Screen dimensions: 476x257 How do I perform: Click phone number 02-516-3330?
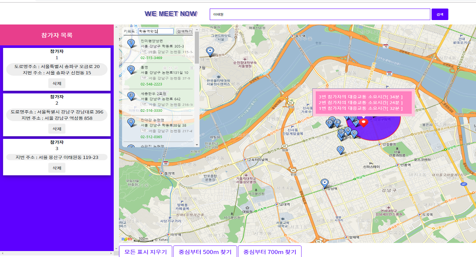(x=151, y=111)
